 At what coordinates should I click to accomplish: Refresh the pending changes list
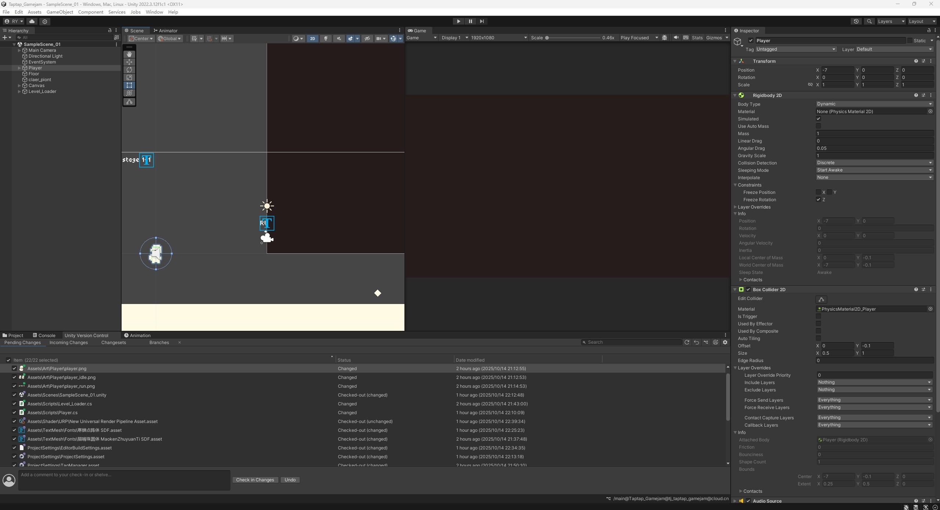click(687, 342)
